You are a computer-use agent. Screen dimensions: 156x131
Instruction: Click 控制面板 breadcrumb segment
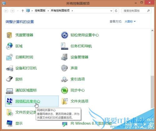[40, 11]
